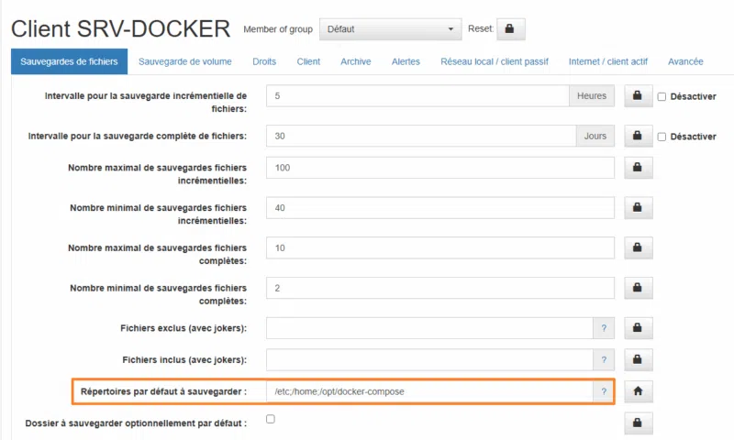The height and width of the screenshot is (440, 734).
Task: Open the Avancée settings tab
Action: (685, 61)
